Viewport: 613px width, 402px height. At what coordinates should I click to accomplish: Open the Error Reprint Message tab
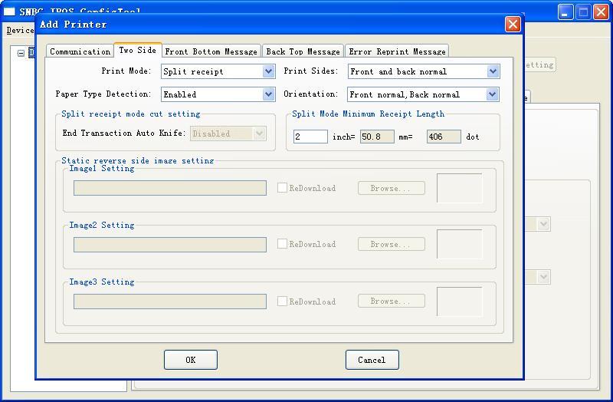click(x=397, y=51)
